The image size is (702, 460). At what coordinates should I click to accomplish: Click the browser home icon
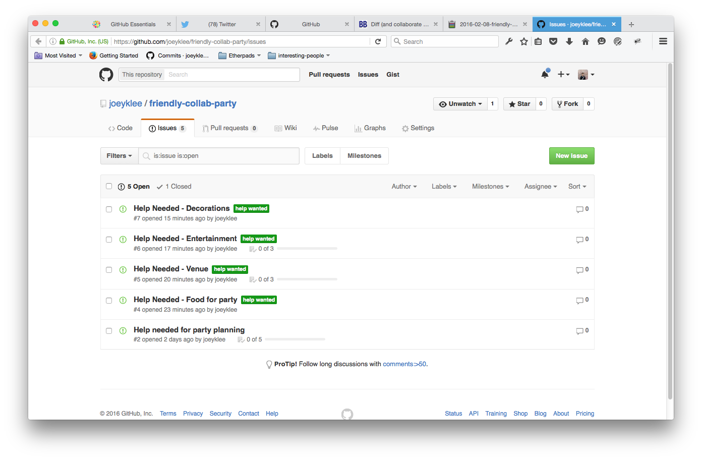[586, 41]
